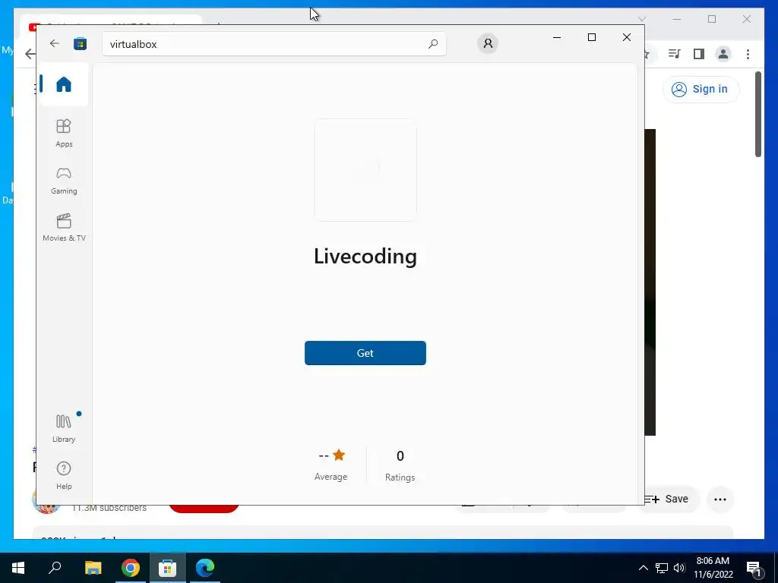Image resolution: width=778 pixels, height=583 pixels.
Task: Close the Microsoft Store window
Action: pos(627,37)
